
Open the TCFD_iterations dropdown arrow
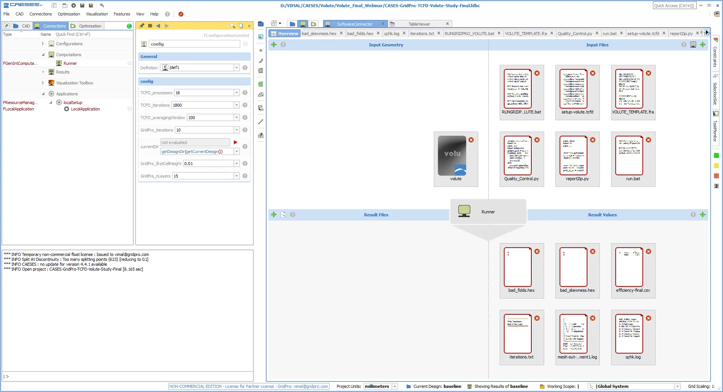click(236, 105)
